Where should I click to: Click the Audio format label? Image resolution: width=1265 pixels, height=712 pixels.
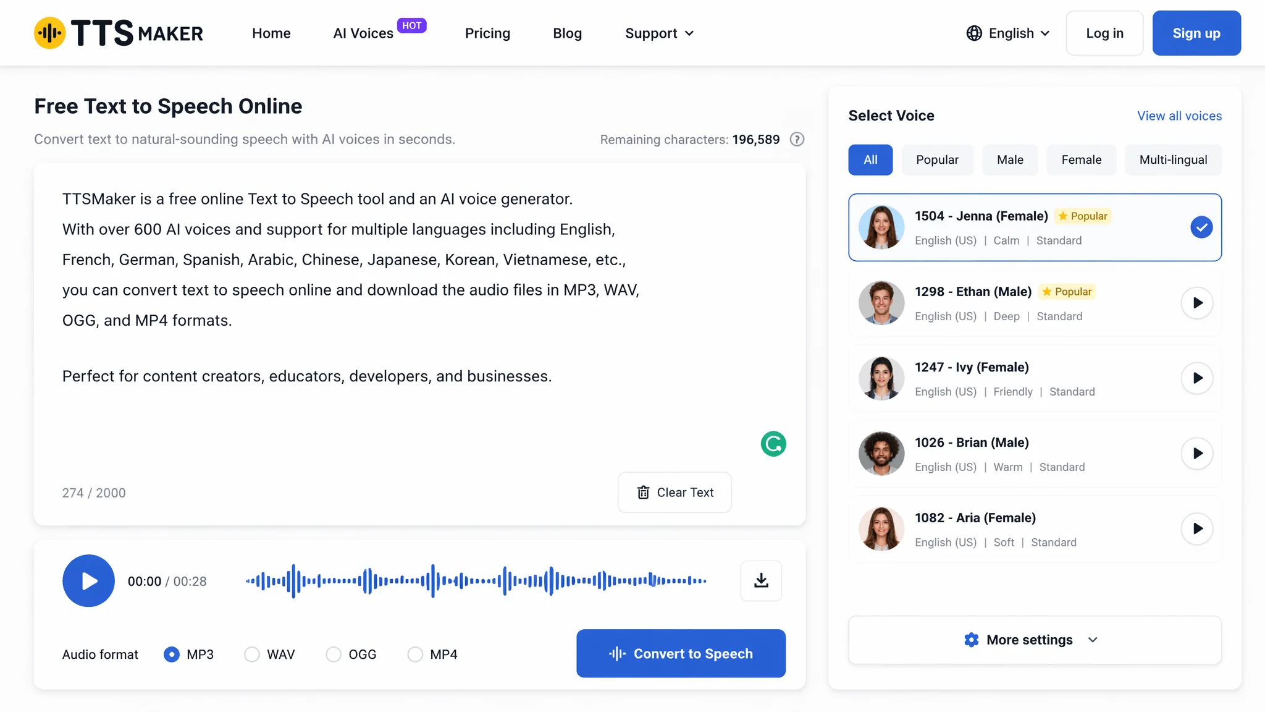pyautogui.click(x=100, y=655)
